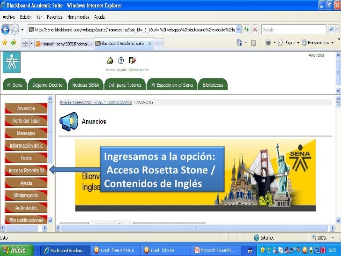Select the Mi Espacio en el Sena tab
341x256 pixels.
172,85
